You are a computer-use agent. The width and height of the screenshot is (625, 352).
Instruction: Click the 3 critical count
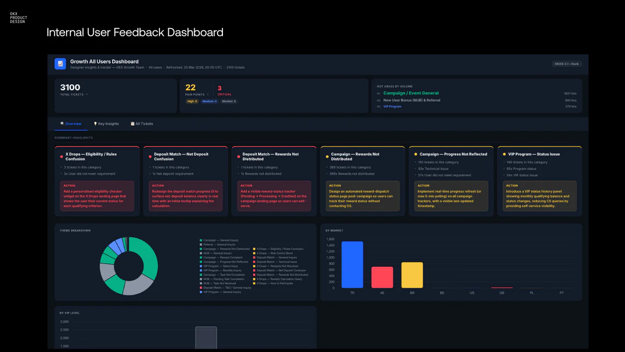220,88
